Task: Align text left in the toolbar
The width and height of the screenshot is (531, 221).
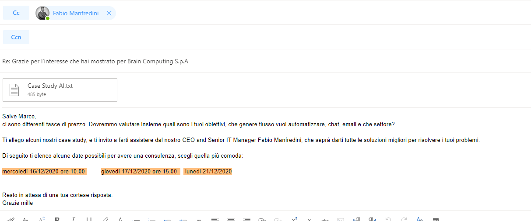Action: pyautogui.click(x=215, y=219)
